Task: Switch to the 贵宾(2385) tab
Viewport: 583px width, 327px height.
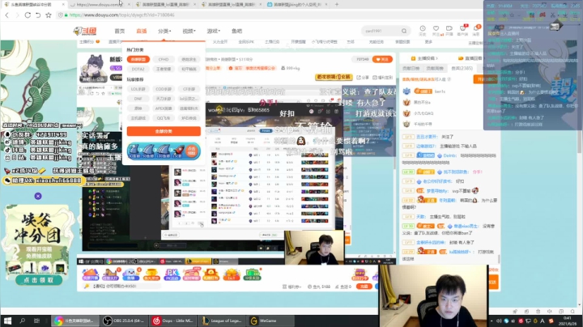Action: pos(462,68)
